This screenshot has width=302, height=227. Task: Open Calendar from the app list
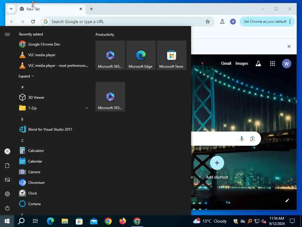(54, 161)
